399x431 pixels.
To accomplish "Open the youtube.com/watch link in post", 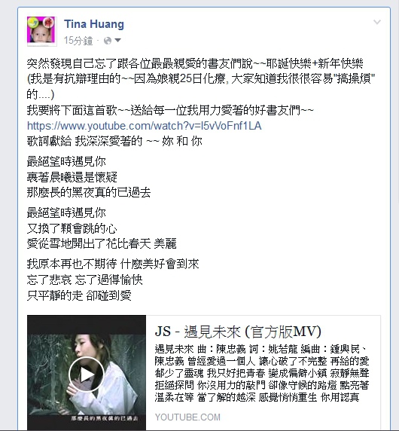I will [145, 126].
